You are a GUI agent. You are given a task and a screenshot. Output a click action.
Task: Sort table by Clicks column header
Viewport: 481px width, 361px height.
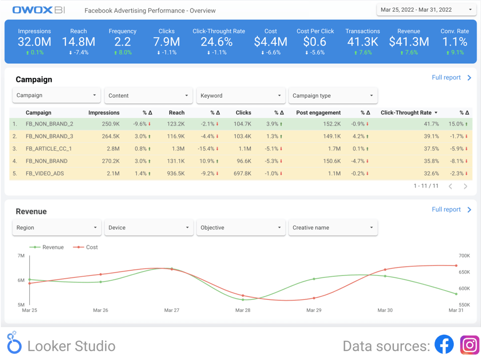point(243,113)
